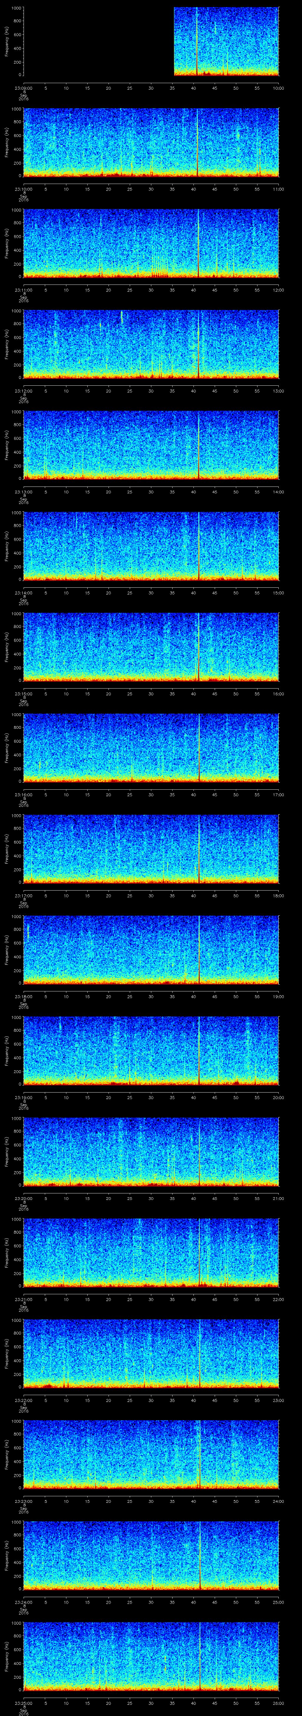Open the spectrogram panel starting at 23:10:00
The image size is (302, 1716).
(x=151, y=143)
